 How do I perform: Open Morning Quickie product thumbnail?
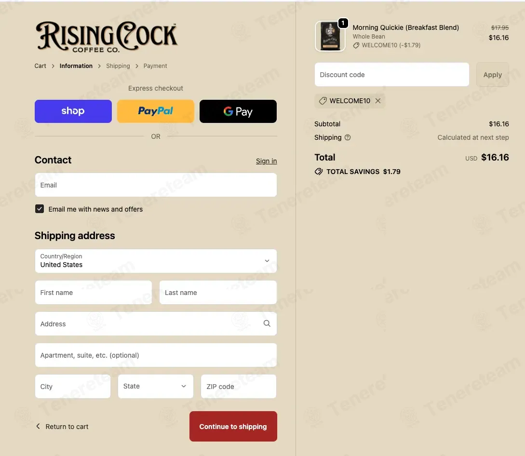click(x=330, y=36)
